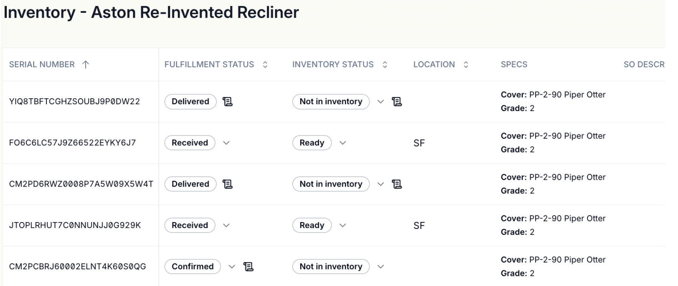678x286 pixels.
Task: Click Ready badge for JTOPLRHUT7C0NNUNJJ0G929K
Action: tap(312, 225)
